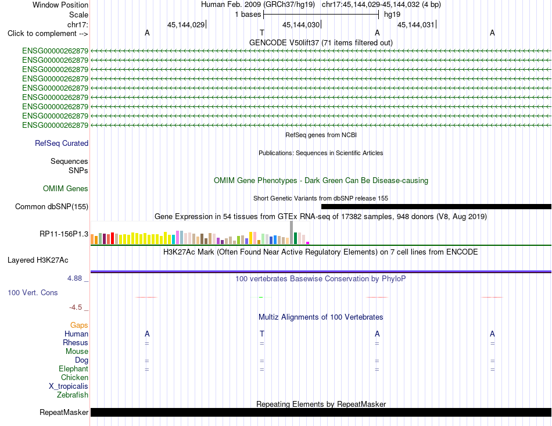Click 'Human Feb. 2009 (GRCh37/hg19)' title
552x426 pixels.
click(x=259, y=5)
